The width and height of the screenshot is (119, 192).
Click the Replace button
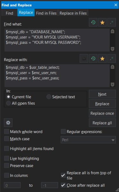102,104
